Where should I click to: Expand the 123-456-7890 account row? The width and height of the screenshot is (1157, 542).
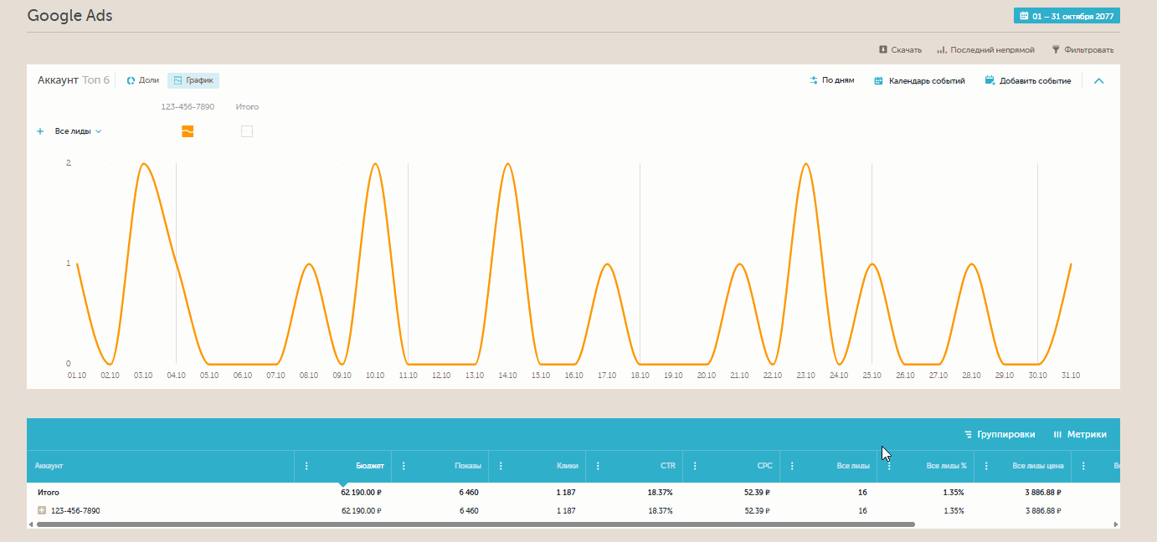[42, 510]
